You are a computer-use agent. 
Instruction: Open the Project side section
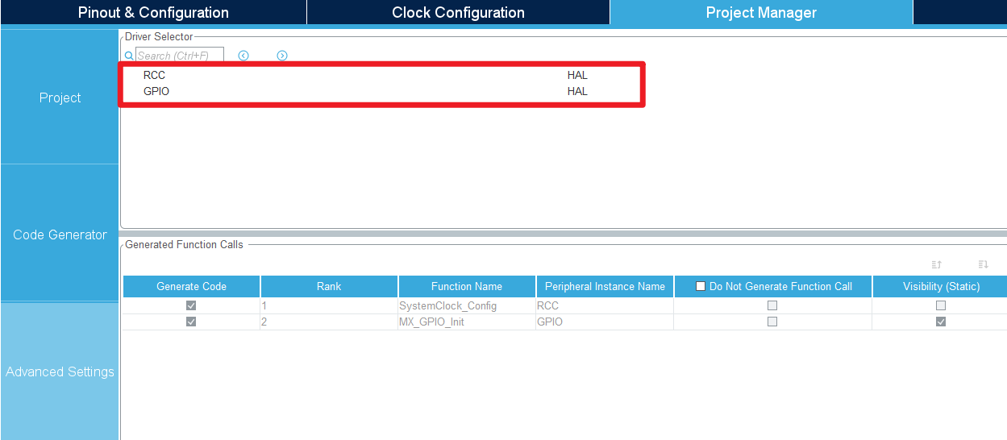coord(60,98)
